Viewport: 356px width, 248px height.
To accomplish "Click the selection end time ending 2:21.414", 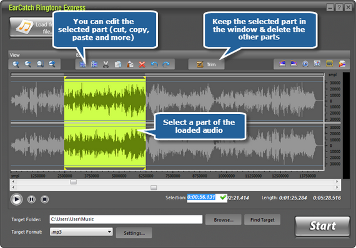I will (x=239, y=198).
